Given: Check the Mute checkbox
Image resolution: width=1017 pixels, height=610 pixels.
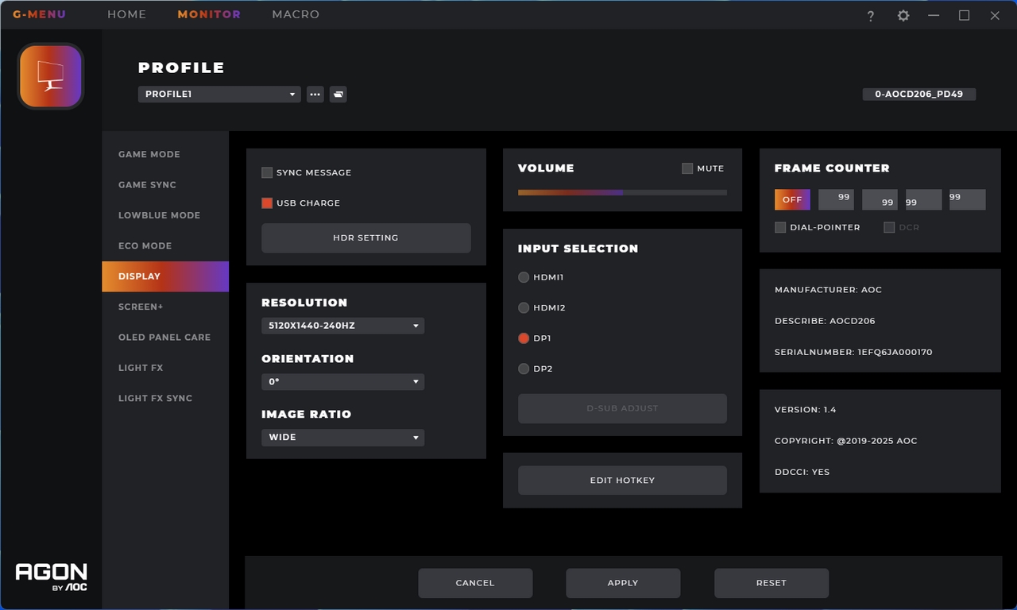Looking at the screenshot, I should [x=687, y=168].
